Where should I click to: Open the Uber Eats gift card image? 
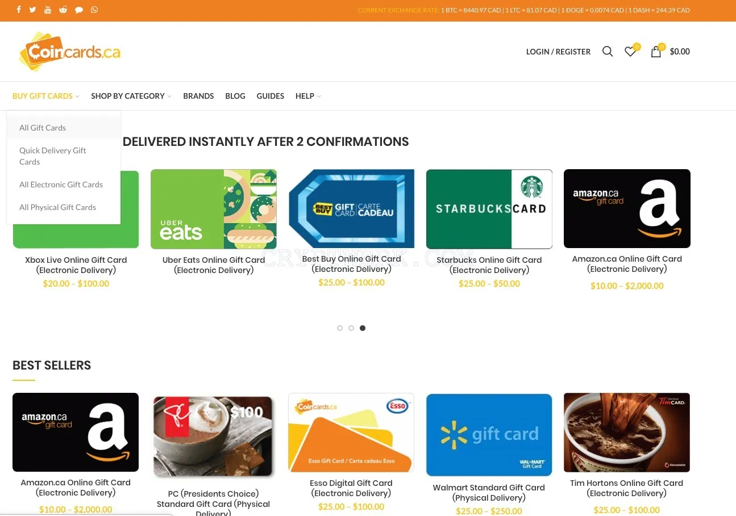click(x=214, y=209)
